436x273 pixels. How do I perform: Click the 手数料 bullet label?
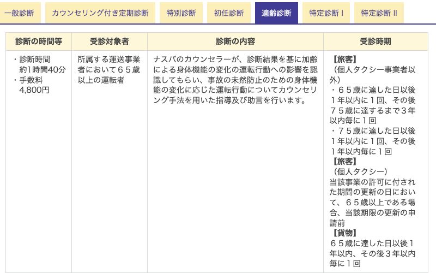click(31, 80)
